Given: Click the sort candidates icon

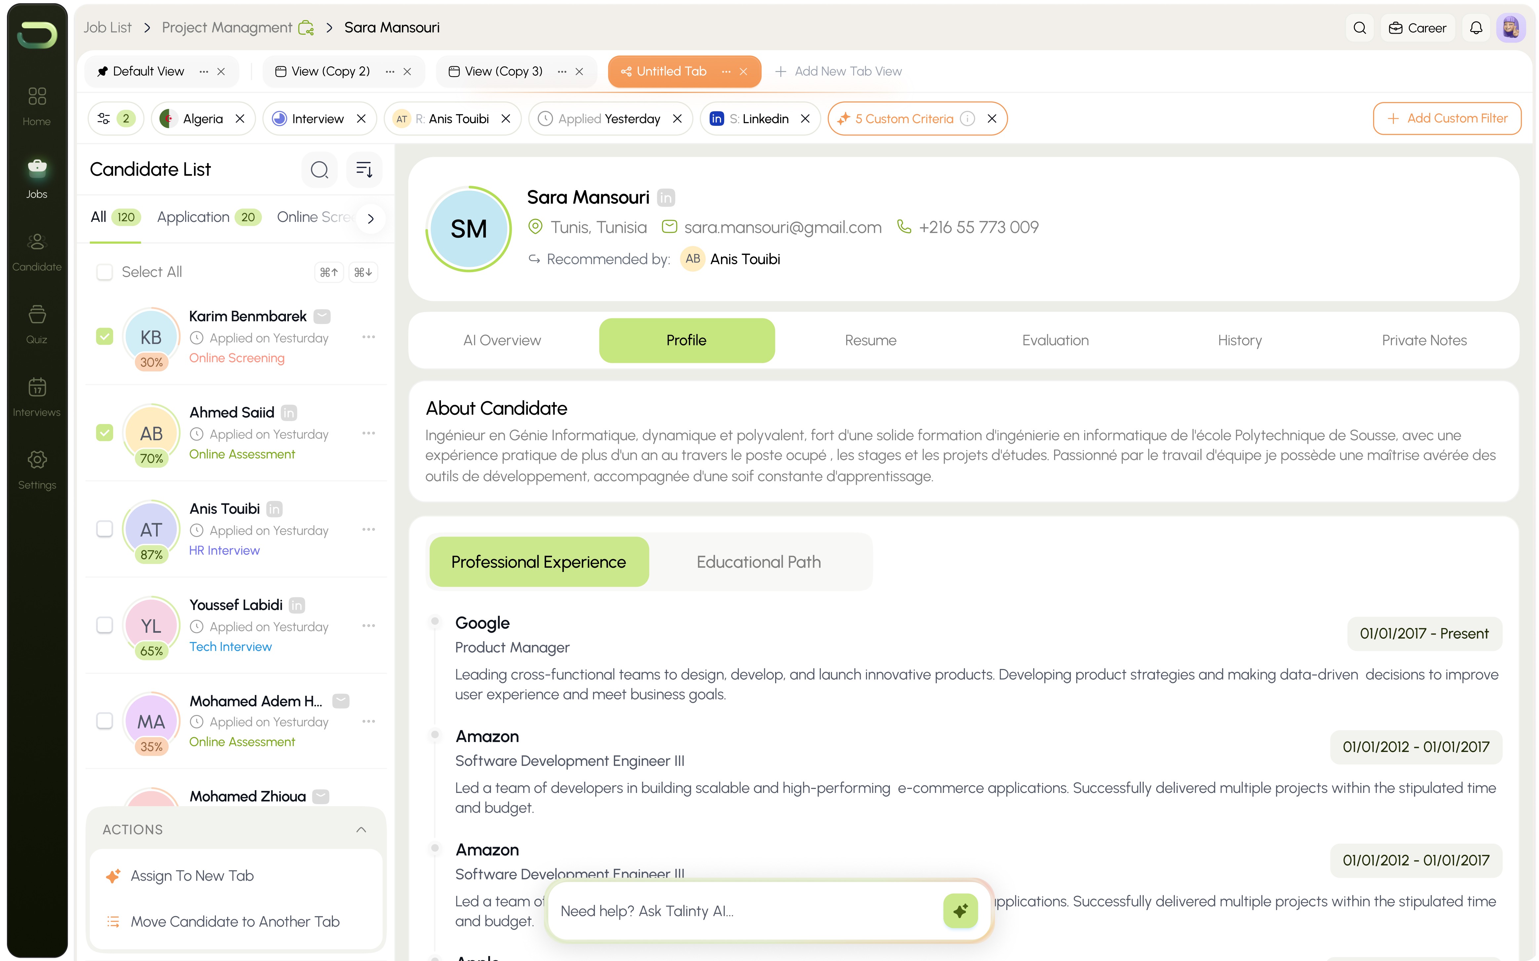Looking at the screenshot, I should 364,170.
